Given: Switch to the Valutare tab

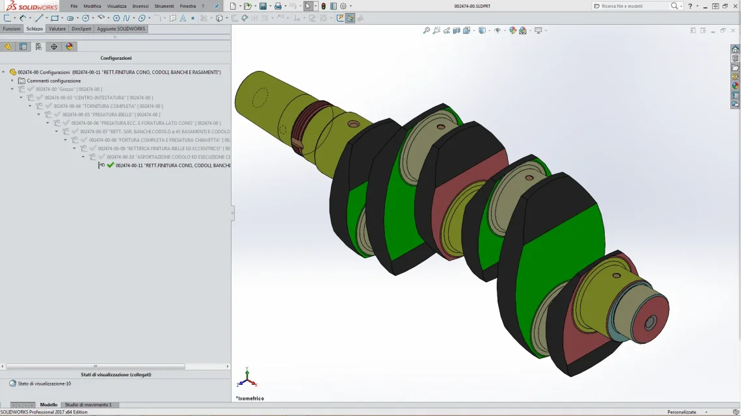Looking at the screenshot, I should (x=57, y=29).
